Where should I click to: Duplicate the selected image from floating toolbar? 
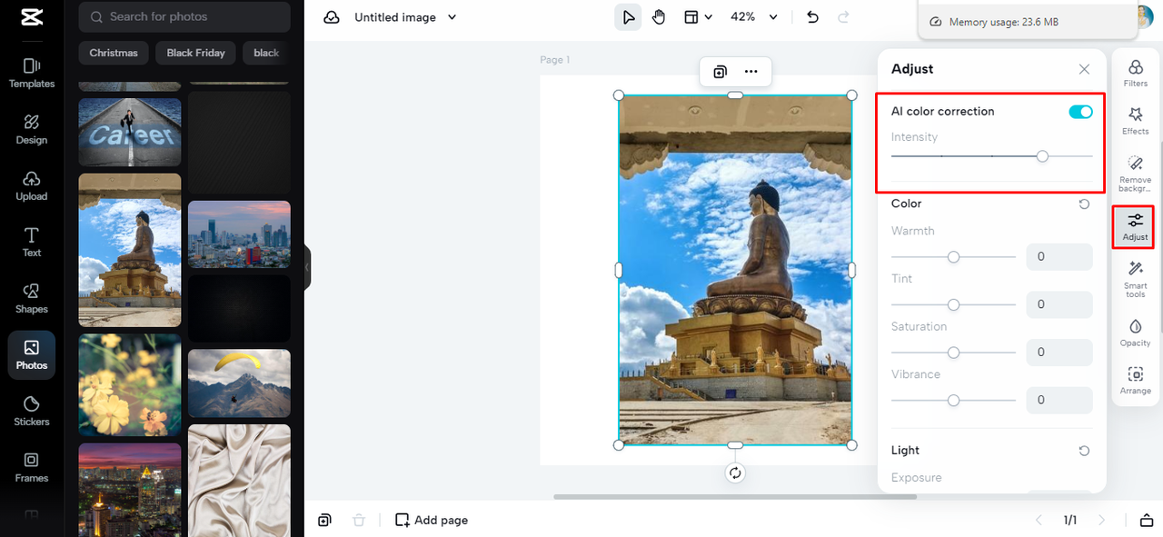click(x=721, y=72)
